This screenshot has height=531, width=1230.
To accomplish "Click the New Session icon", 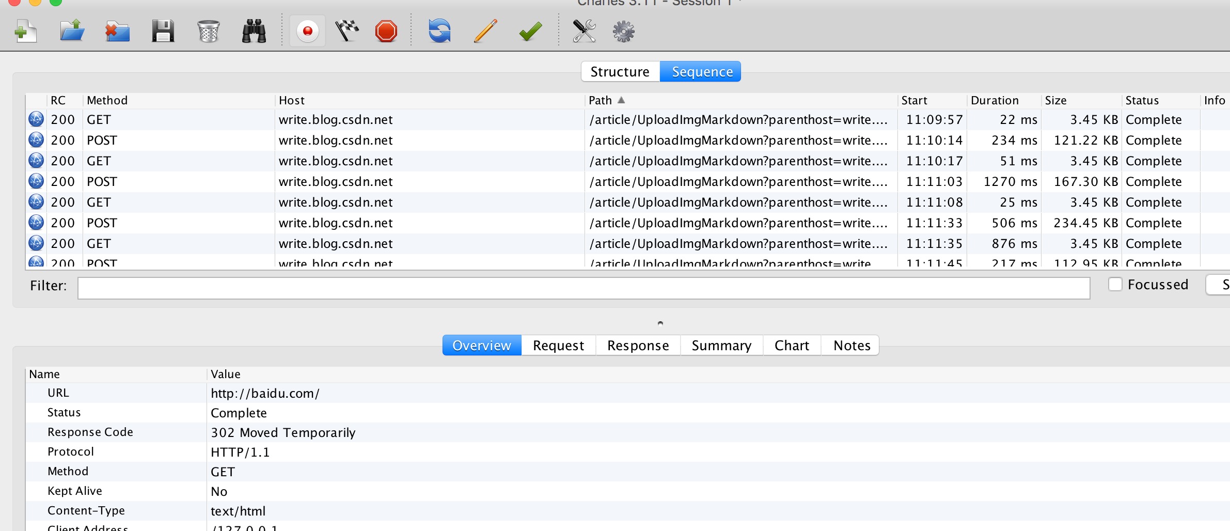I will 26,31.
